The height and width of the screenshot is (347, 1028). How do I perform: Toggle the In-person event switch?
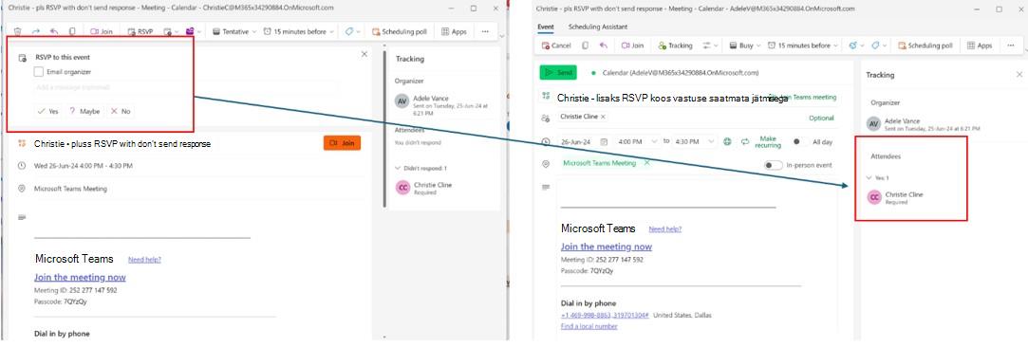click(773, 165)
